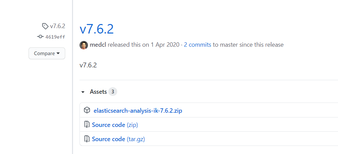Screen dimensions: 338x154
Task: Open the Compare dropdown button
Action: 47,53
